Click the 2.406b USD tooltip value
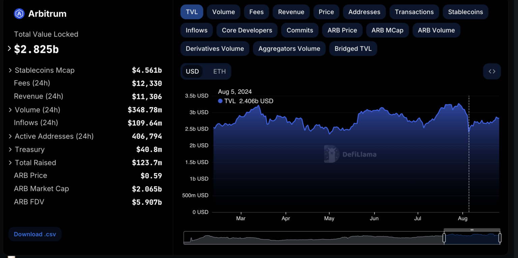 (256, 101)
